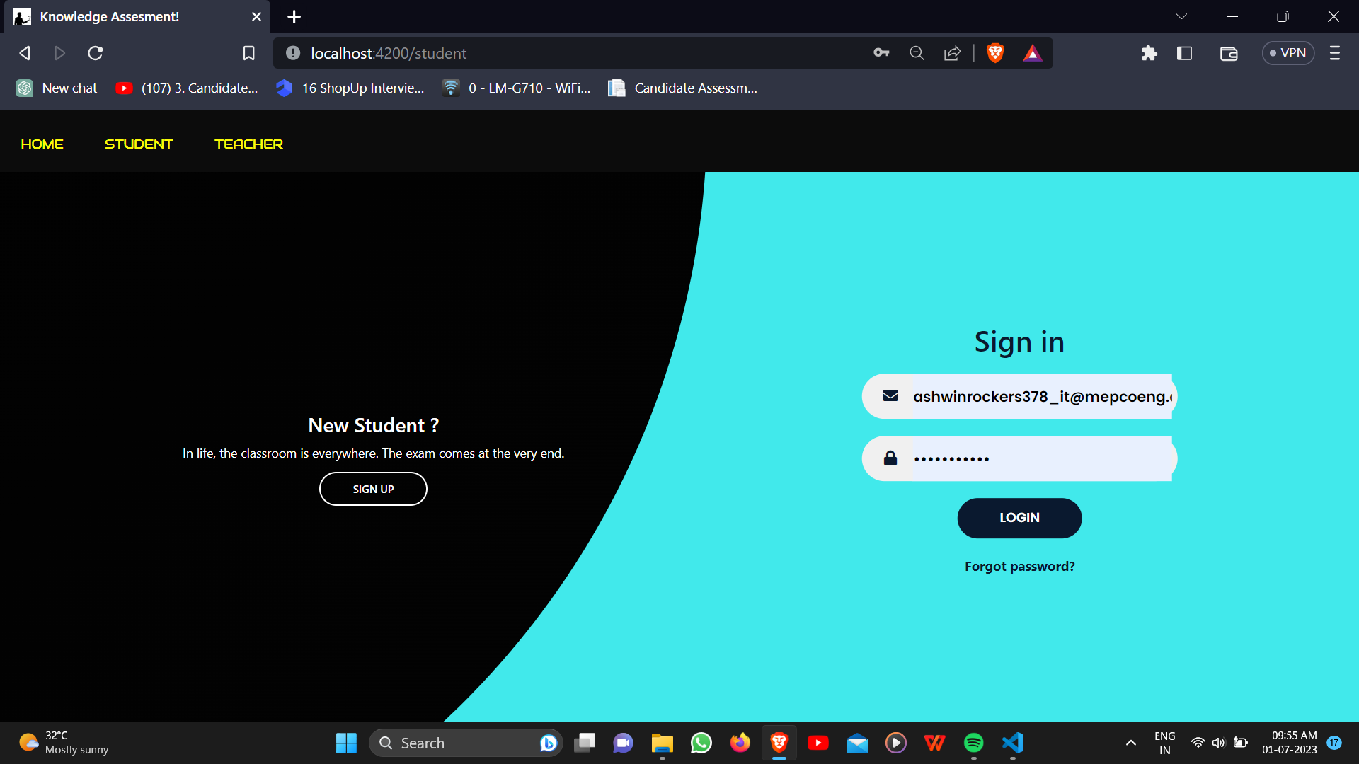Open the browser sidebar panel
1359x764 pixels.
tap(1184, 53)
